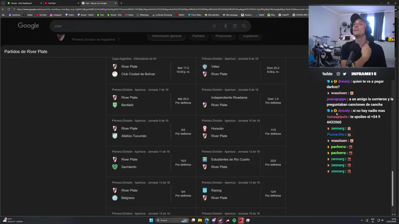The height and width of the screenshot is (224, 399).
Task: Open River Plate vs Club Ciudad de Bolívar match
Action: pyautogui.click(x=151, y=70)
